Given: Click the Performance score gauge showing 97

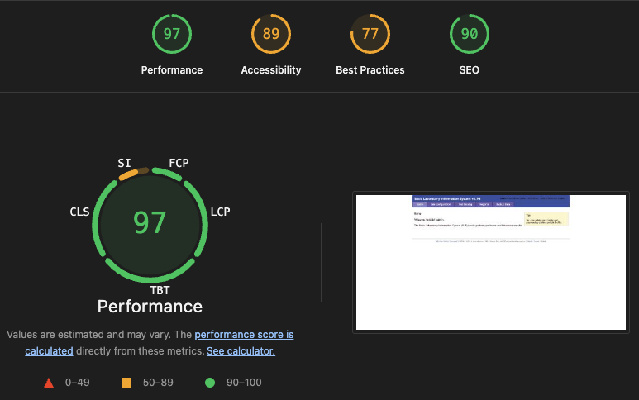Looking at the screenshot, I should point(172,34).
